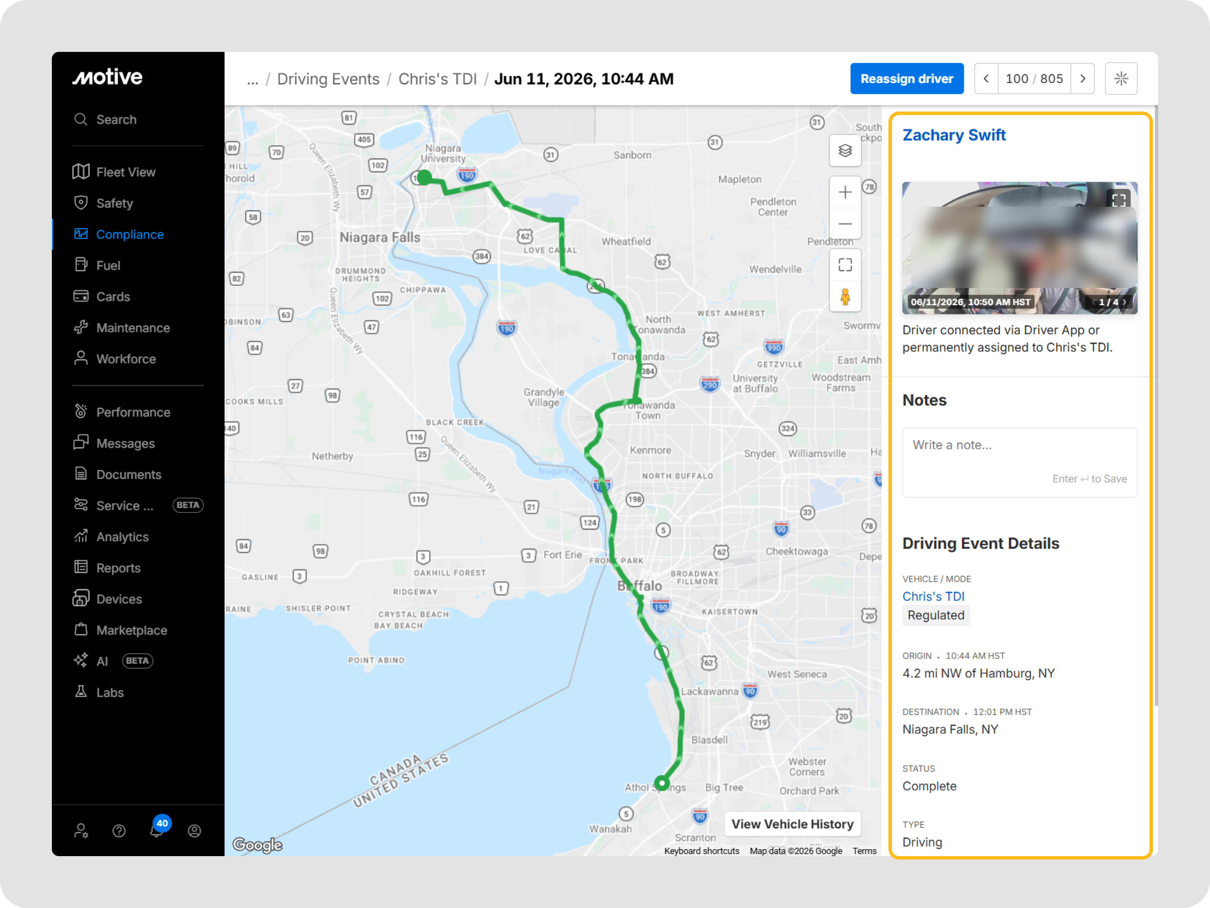
Task: Open Chris's TDI breadcrumb link
Action: [x=438, y=80]
